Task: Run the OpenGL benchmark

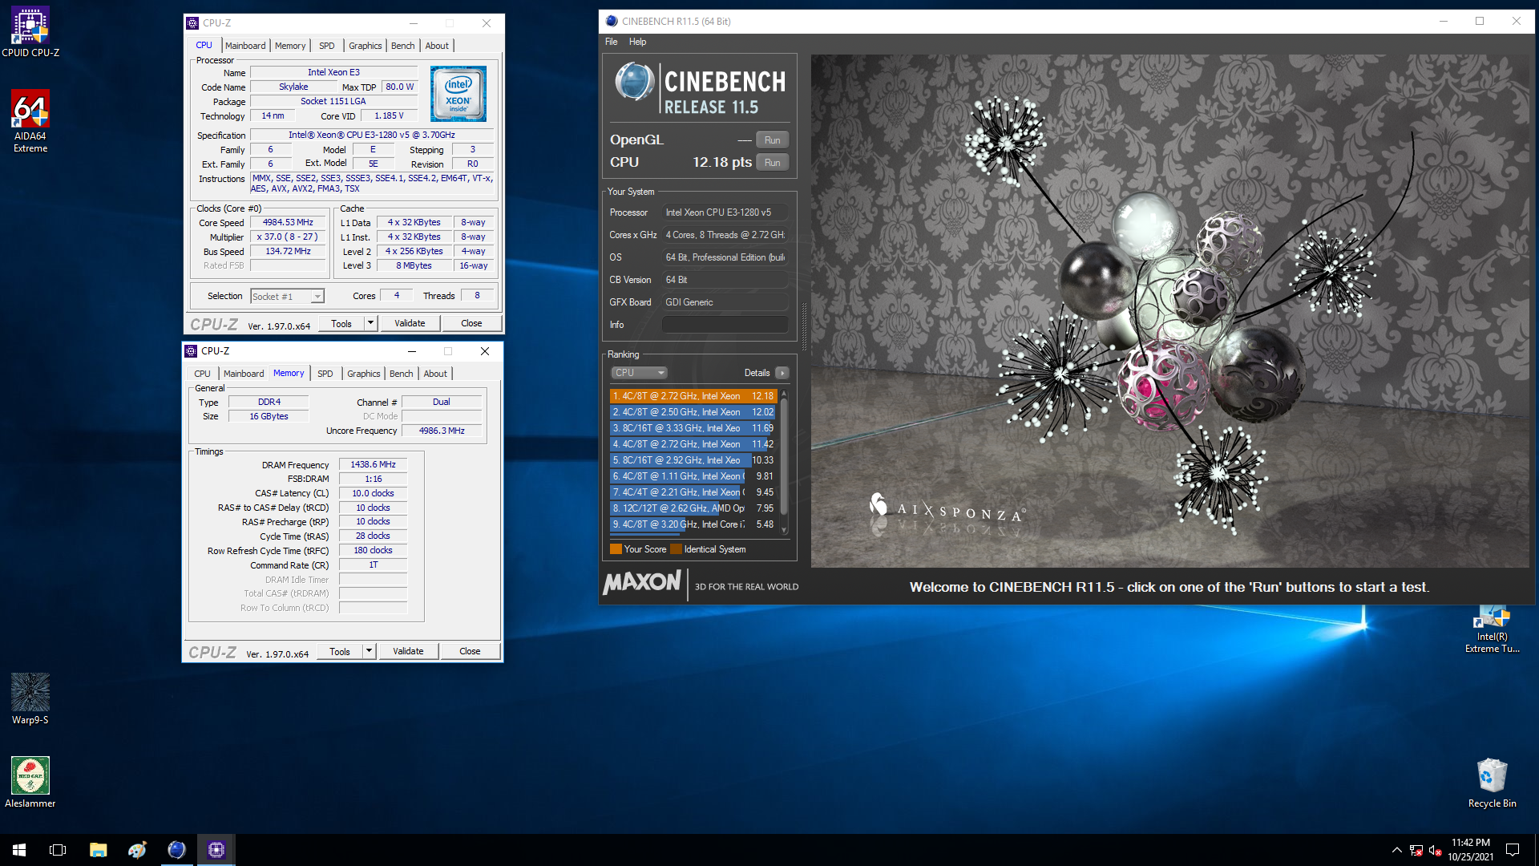Action: point(772,140)
